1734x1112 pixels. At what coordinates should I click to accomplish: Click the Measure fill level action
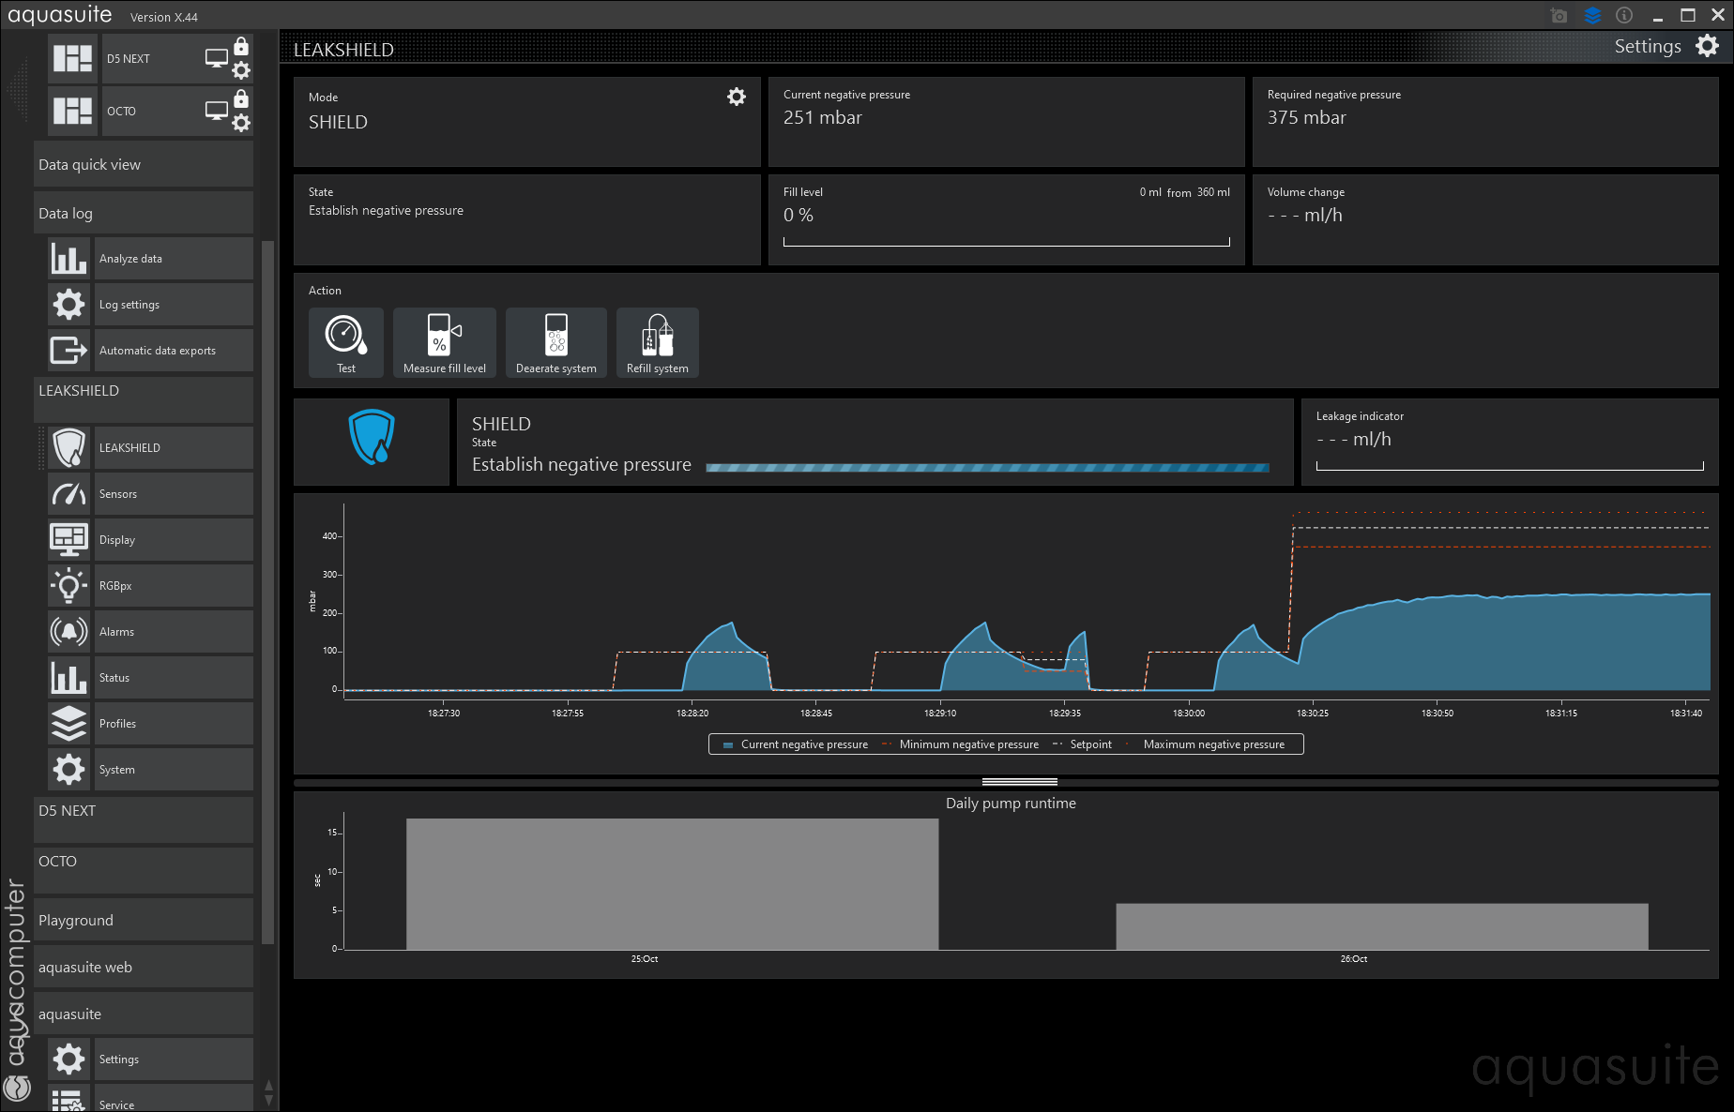pyautogui.click(x=444, y=342)
